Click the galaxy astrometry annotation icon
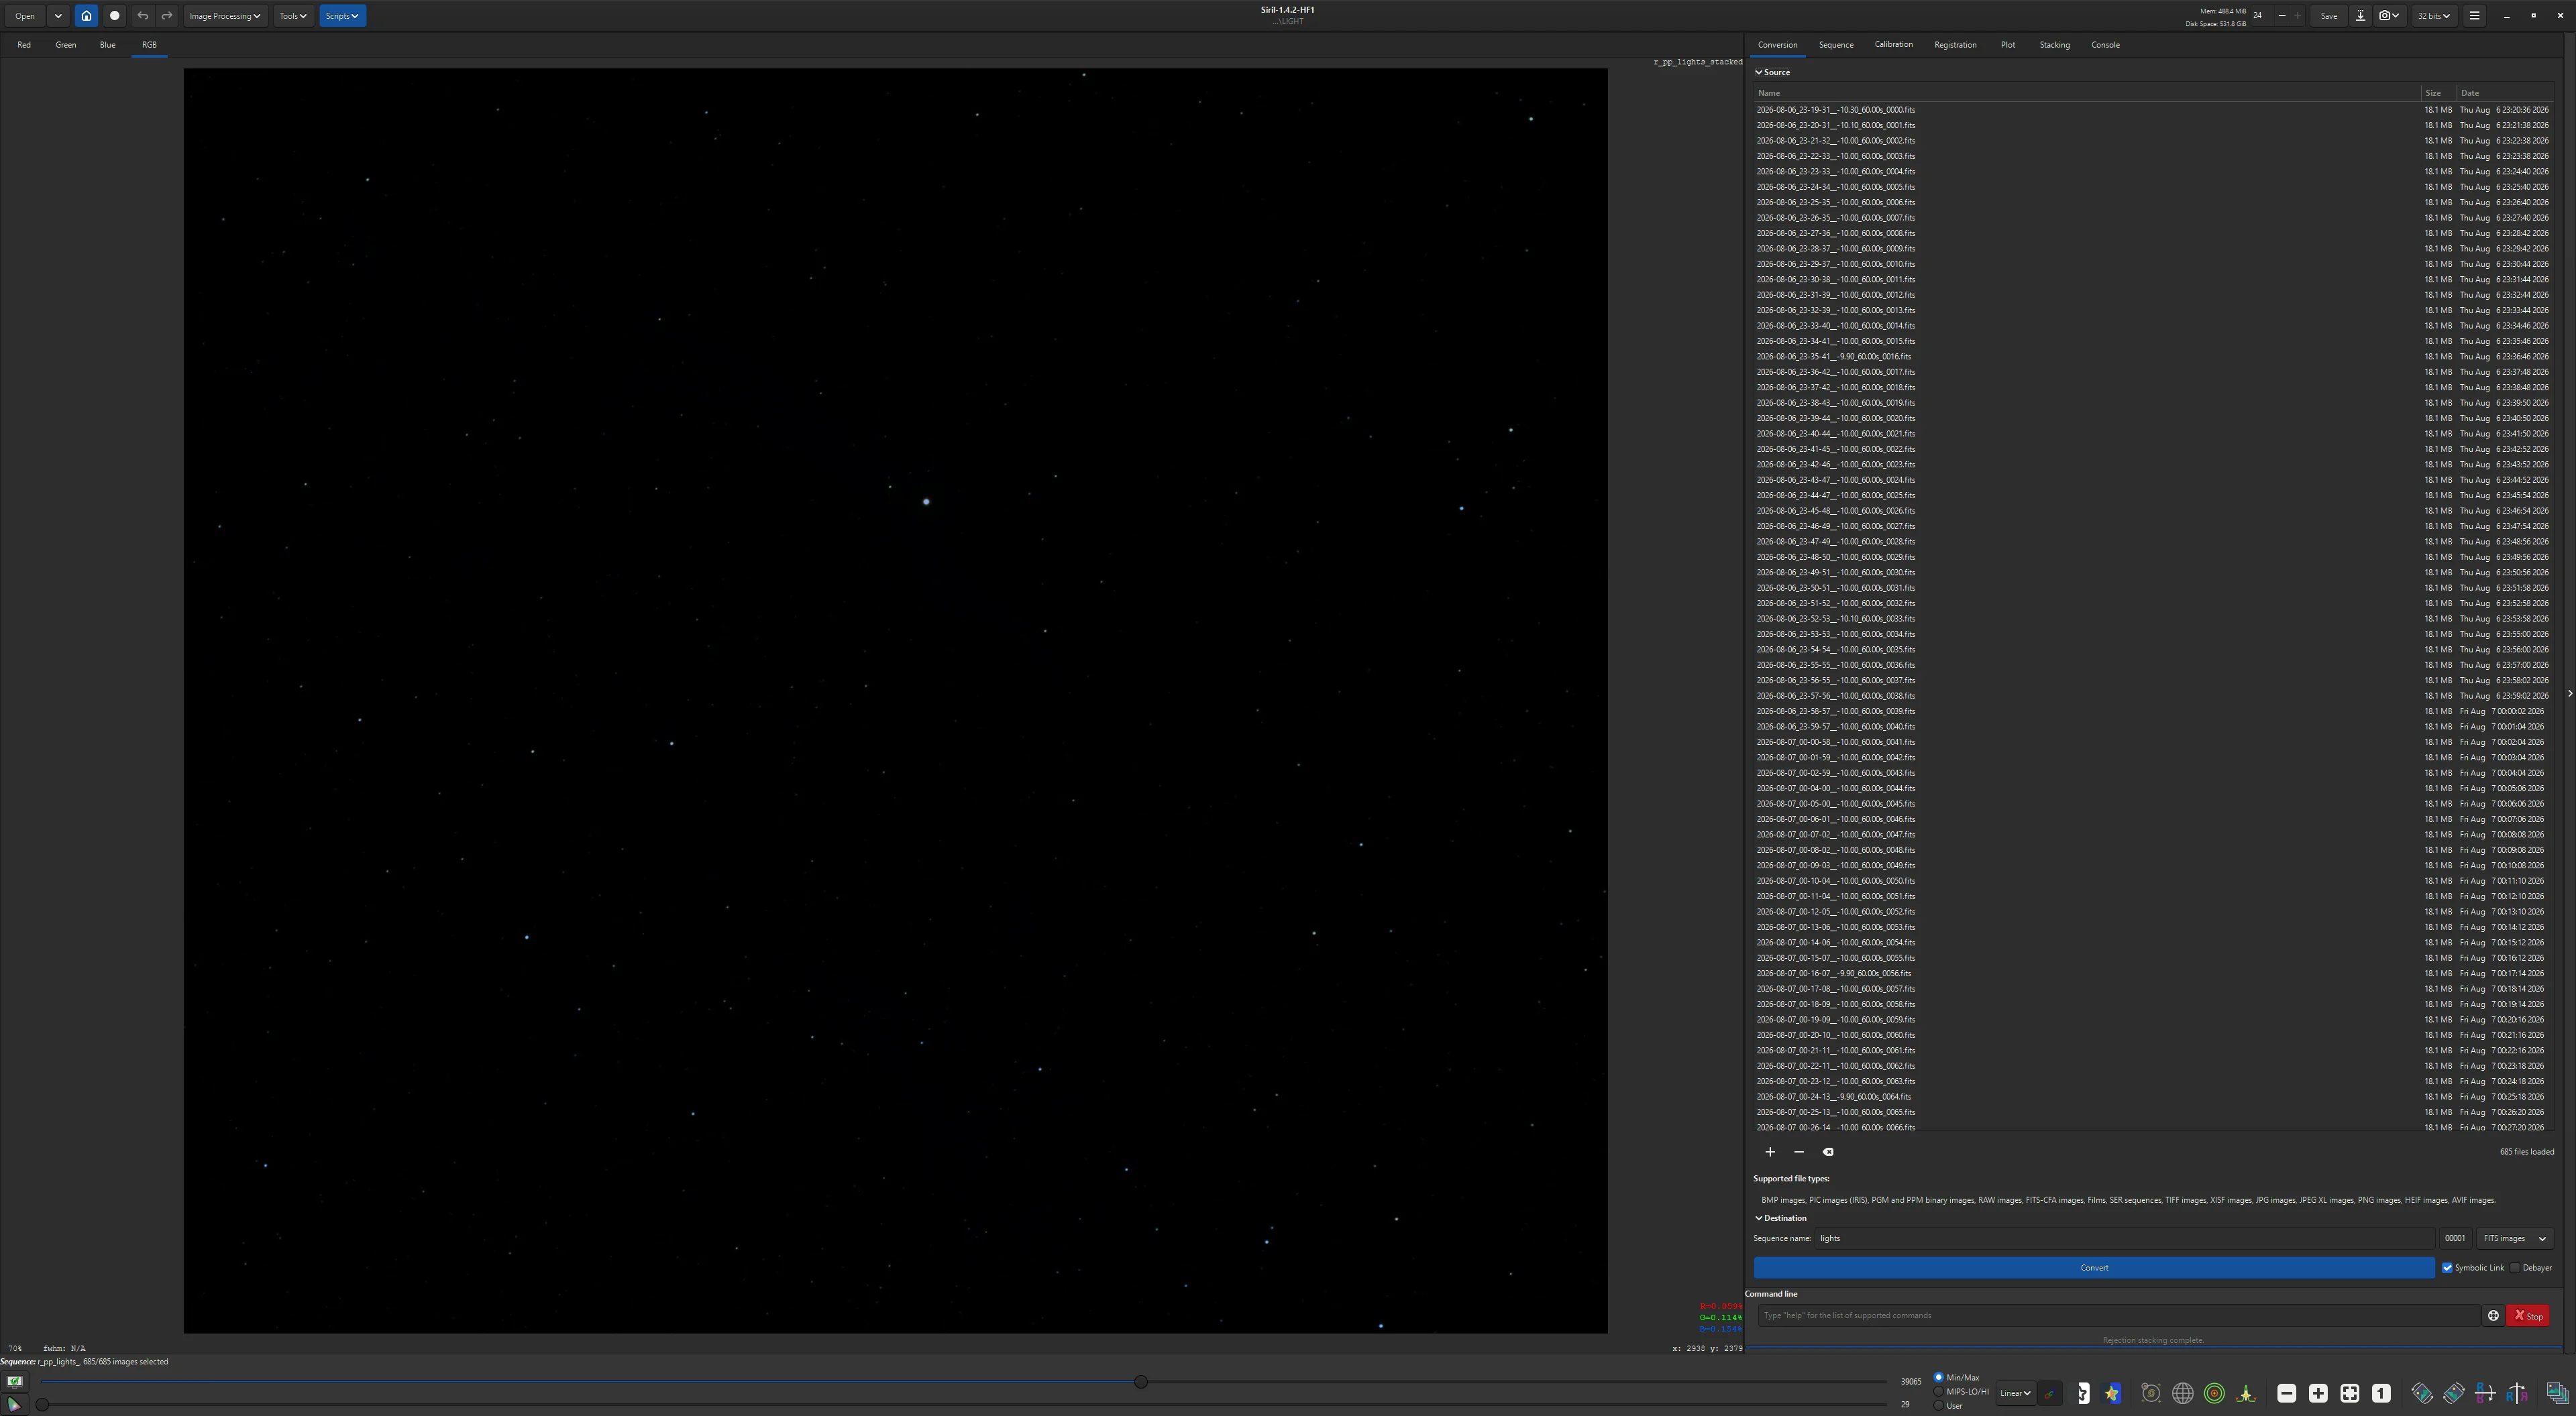The image size is (2576, 1416). tap(2151, 1393)
